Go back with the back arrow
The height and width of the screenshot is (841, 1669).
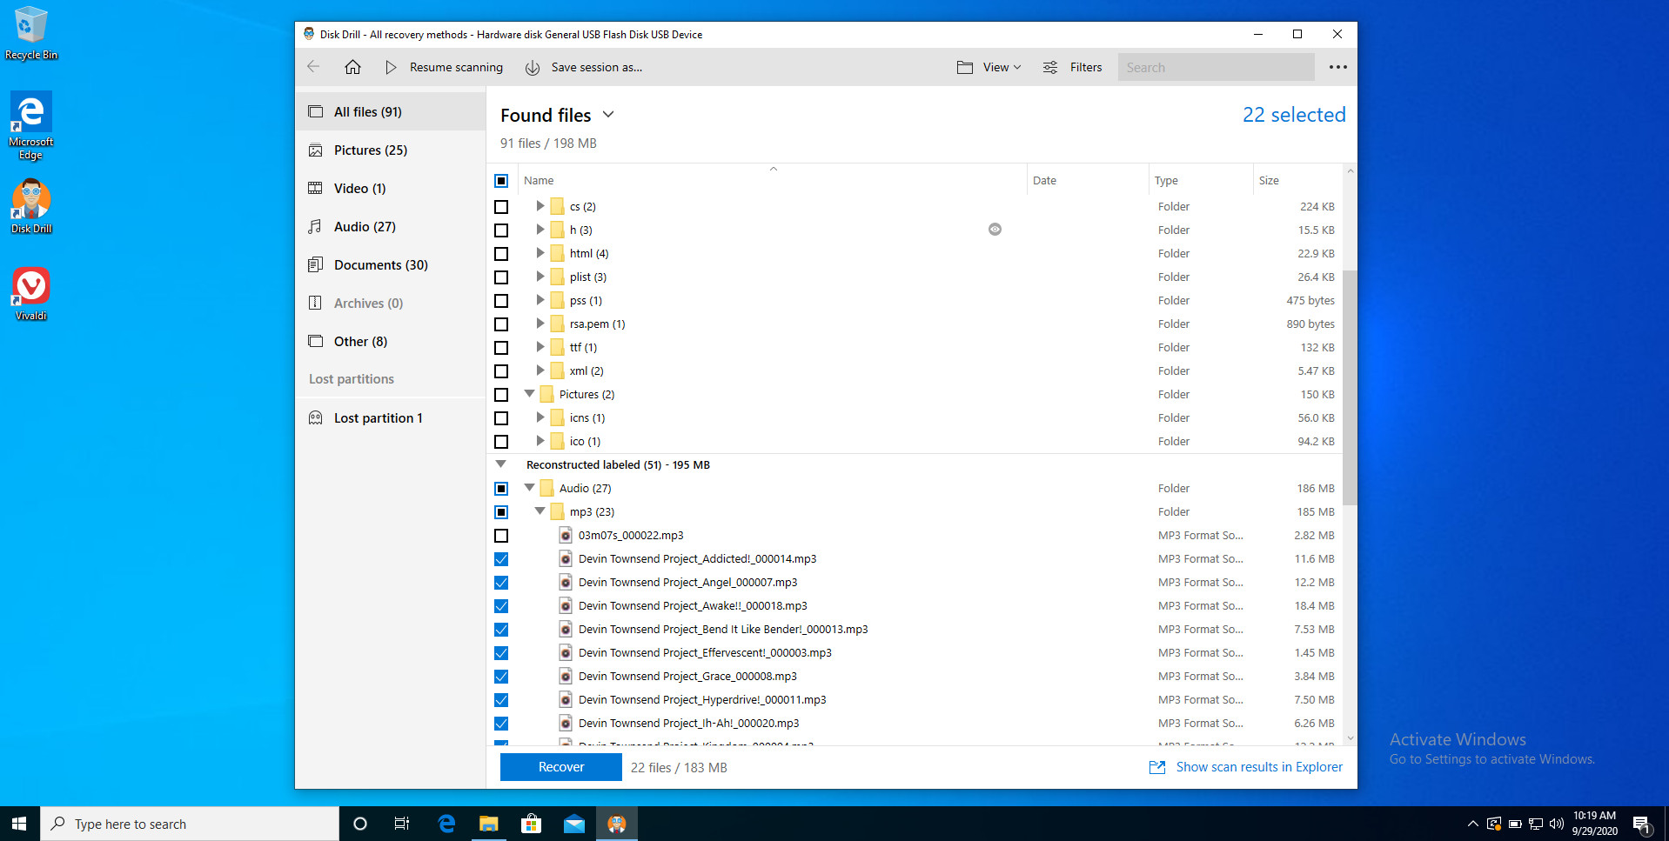pos(313,67)
